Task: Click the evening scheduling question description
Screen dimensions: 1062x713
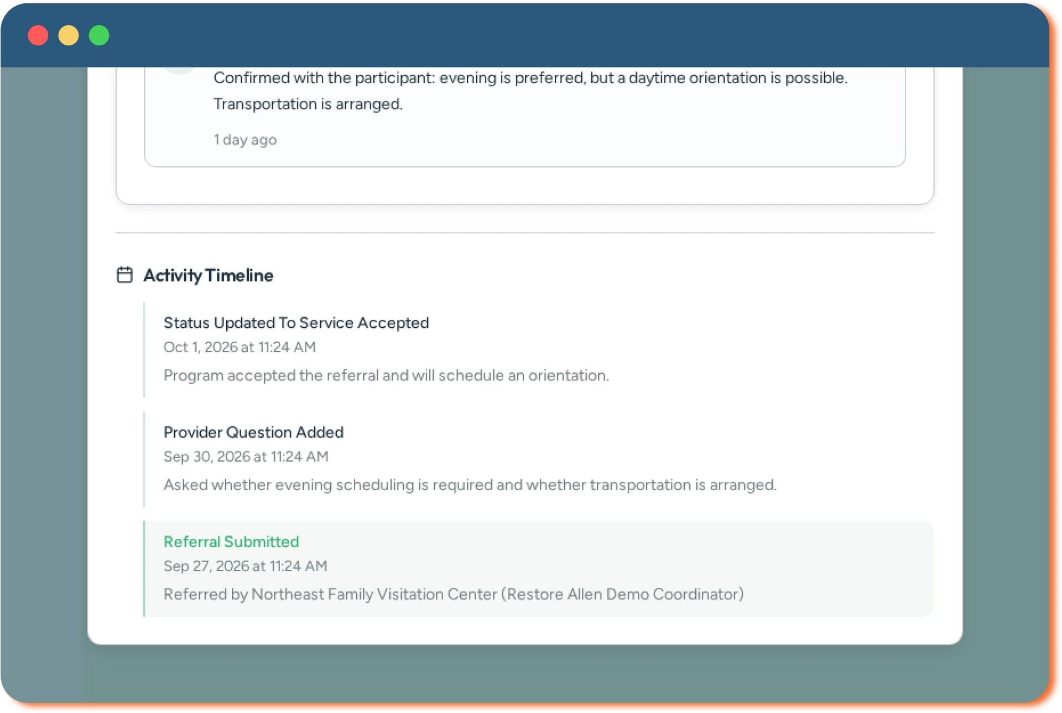Action: (470, 485)
